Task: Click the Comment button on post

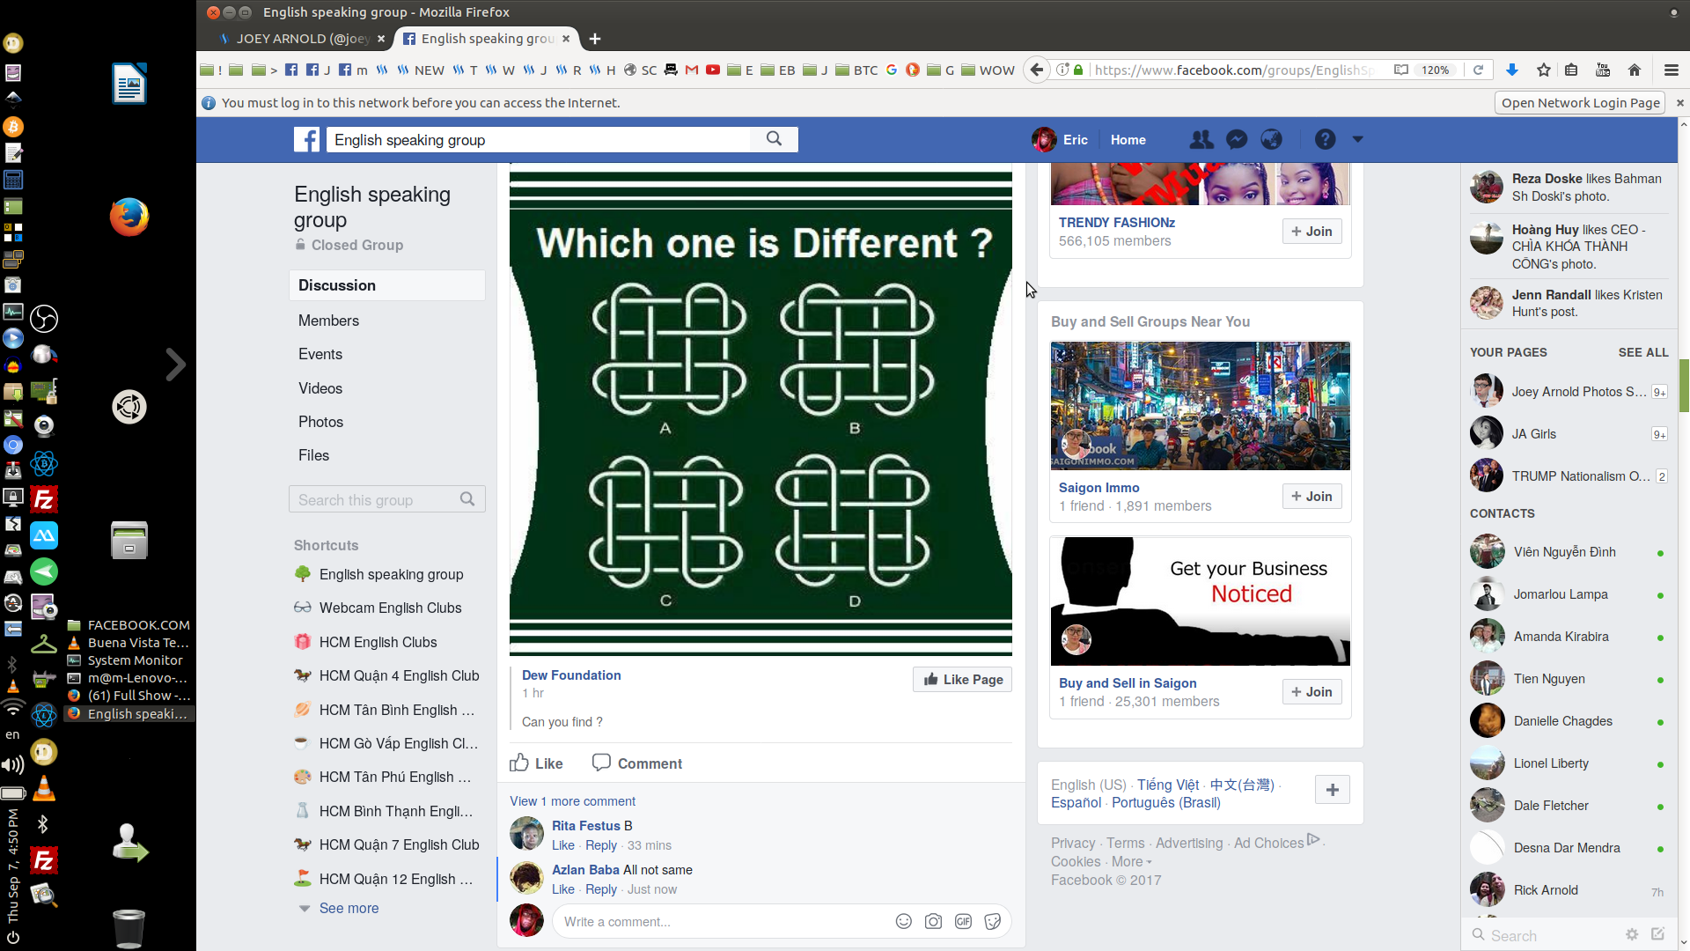Action: [636, 763]
